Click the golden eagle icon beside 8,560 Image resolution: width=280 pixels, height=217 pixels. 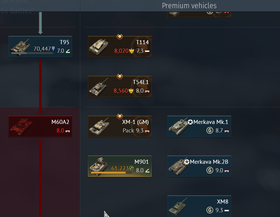[x=131, y=91]
